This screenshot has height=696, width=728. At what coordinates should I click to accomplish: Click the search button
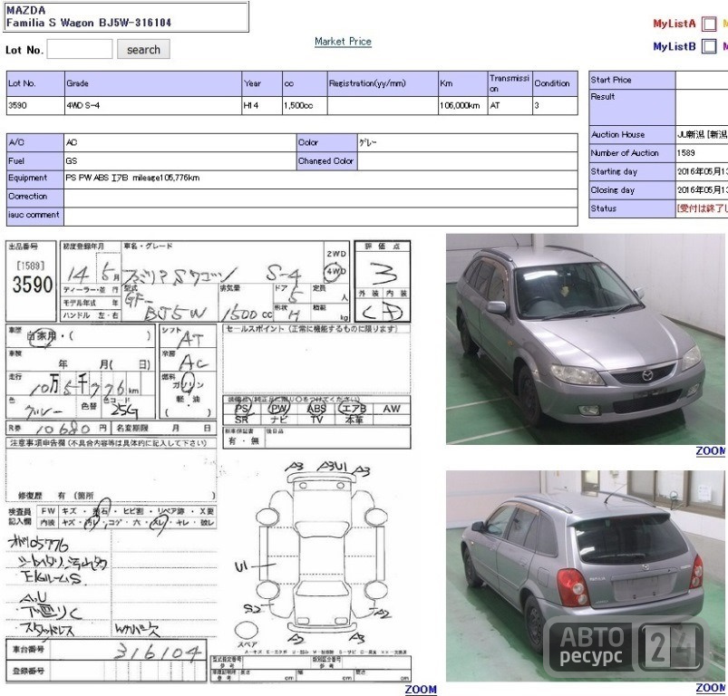tap(143, 49)
